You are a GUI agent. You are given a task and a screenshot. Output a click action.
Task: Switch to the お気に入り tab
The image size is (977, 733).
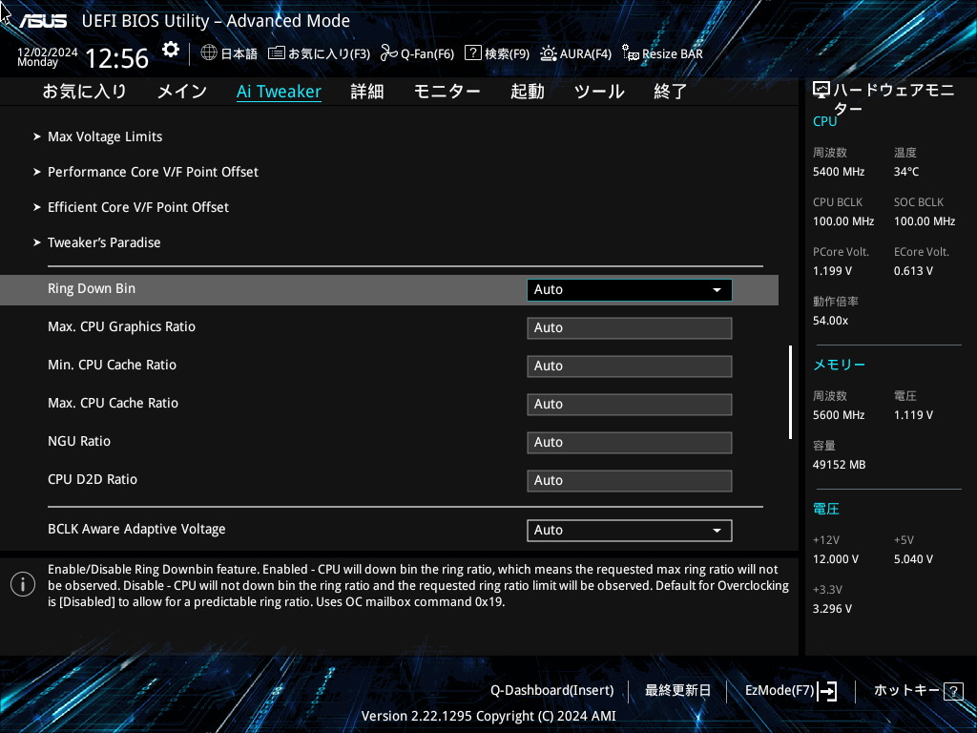point(84,92)
